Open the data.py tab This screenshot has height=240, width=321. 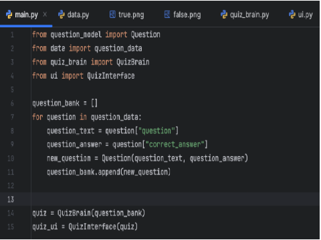(74, 15)
